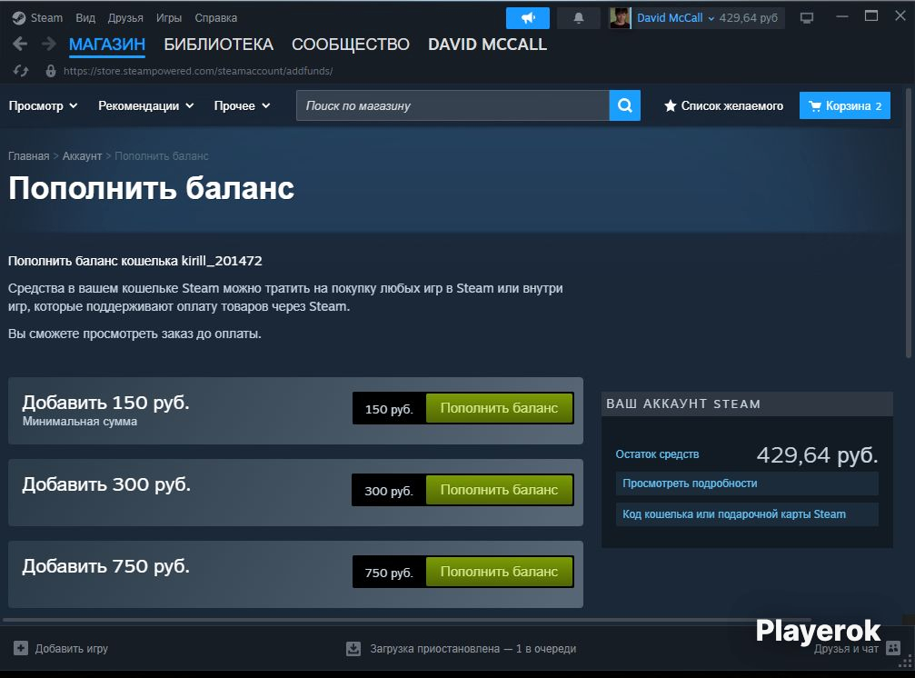Click the Steam logo icon in menu bar
This screenshot has height=678, width=915.
(x=19, y=18)
